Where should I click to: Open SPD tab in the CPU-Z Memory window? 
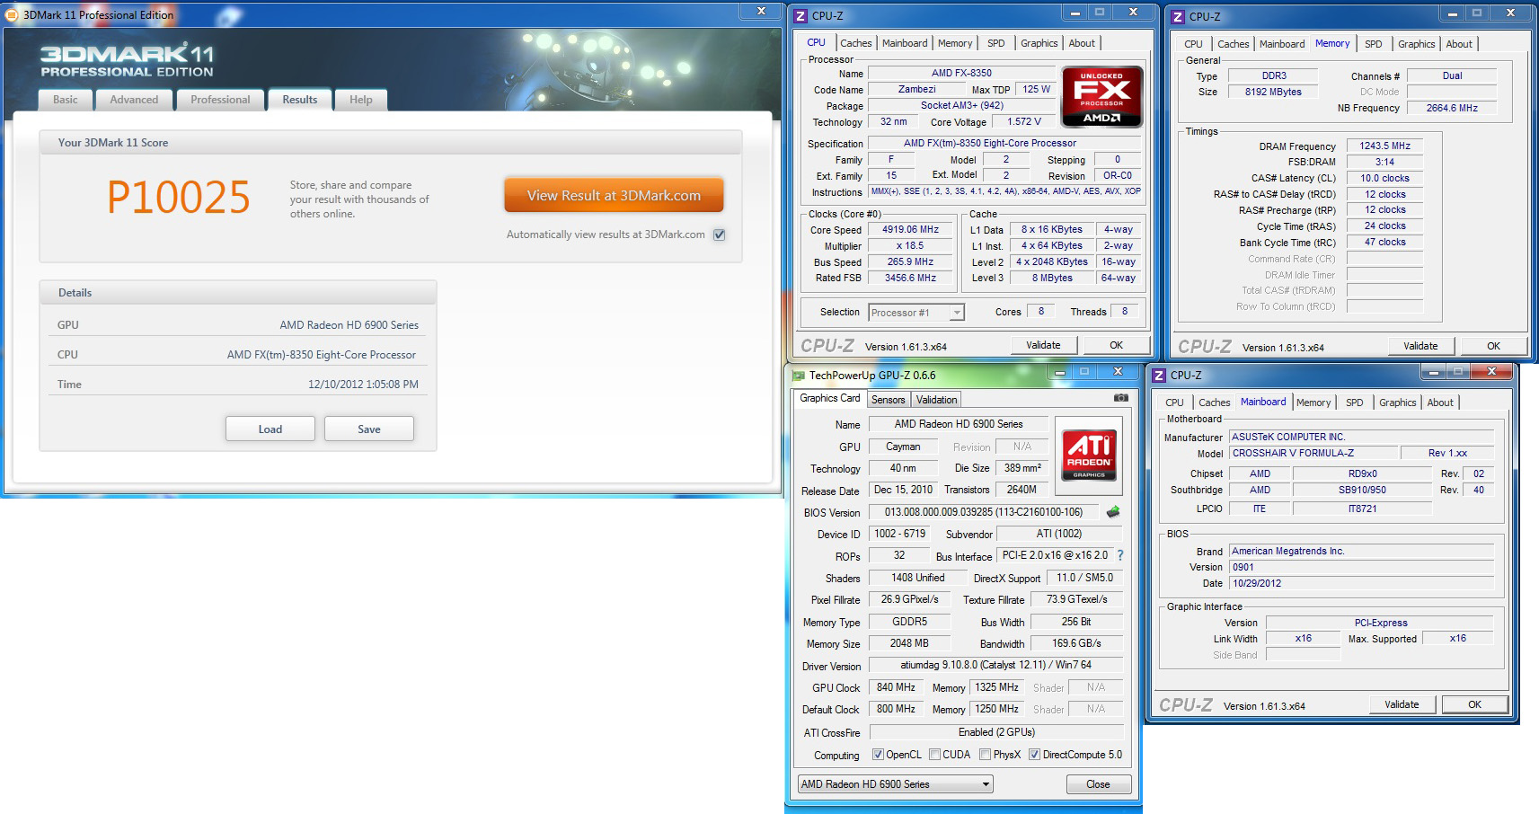tap(1374, 44)
